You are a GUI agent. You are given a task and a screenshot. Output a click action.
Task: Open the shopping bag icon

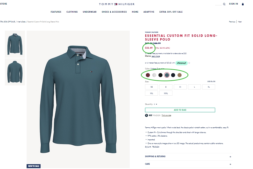[243, 4]
